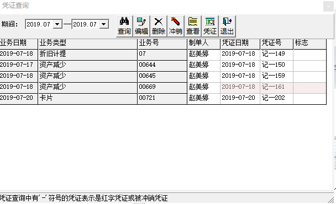Viewport: 336px width, 204px height.
Task: Click into the start period 2019.07 field
Action: (x=39, y=24)
